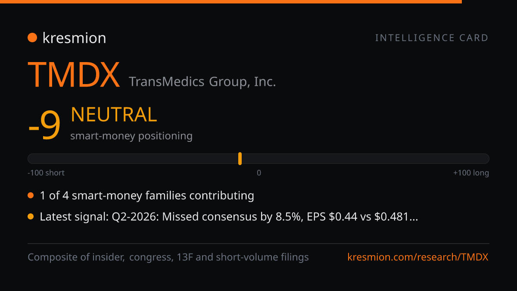The width and height of the screenshot is (517, 291).
Task: Click the -9 positioning score
Action: (44, 126)
